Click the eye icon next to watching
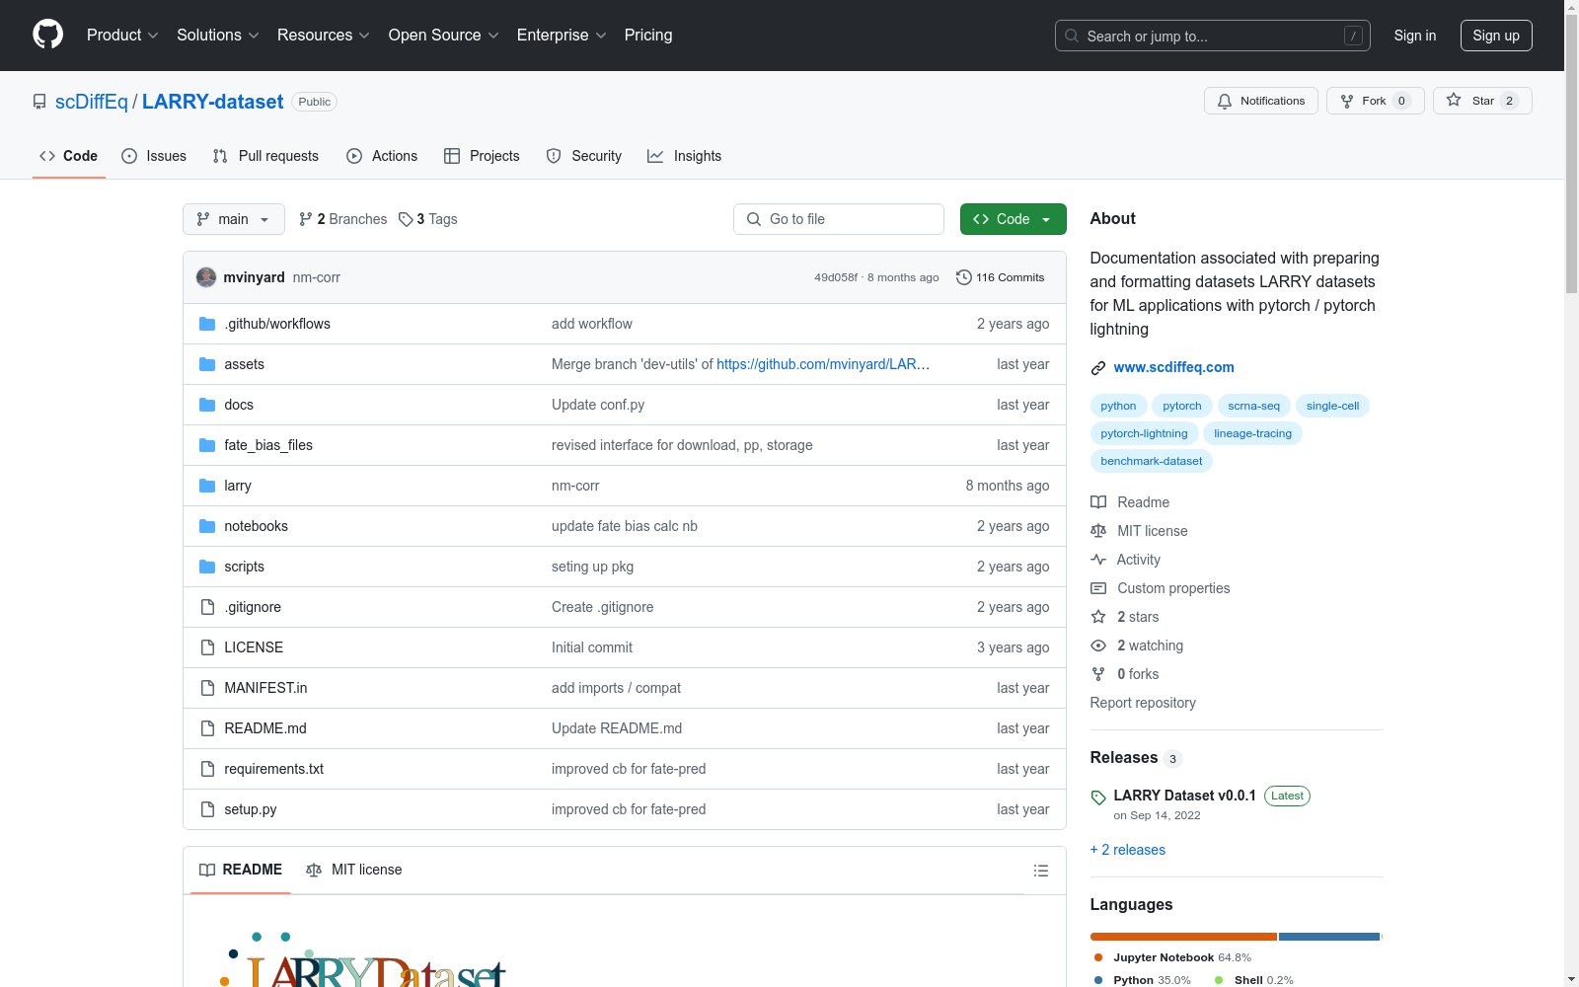 coord(1098,645)
